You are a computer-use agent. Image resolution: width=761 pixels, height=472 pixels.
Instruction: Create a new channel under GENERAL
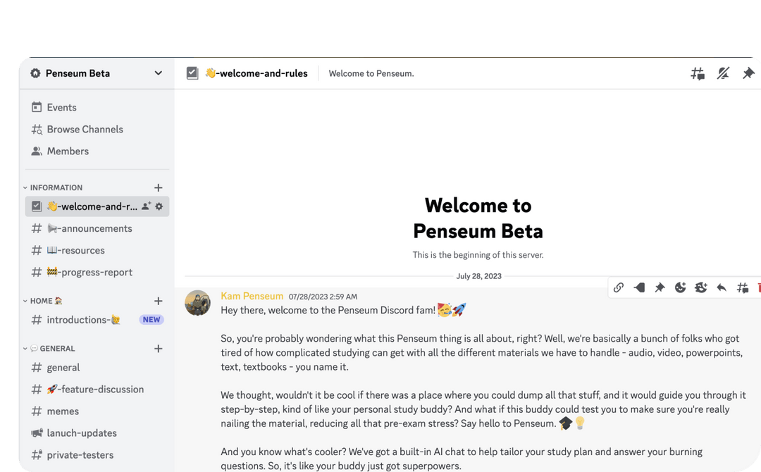(x=159, y=348)
